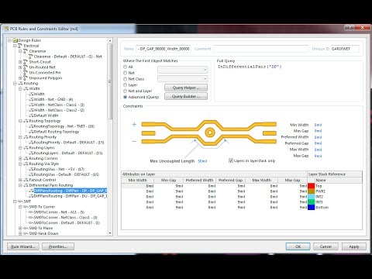Click the Routing Corners category icon
Viewport: 372px width, 279px height.
point(26,159)
